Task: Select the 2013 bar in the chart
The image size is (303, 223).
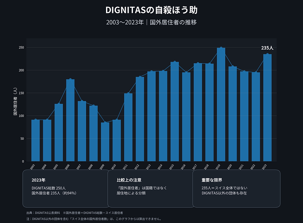Action: pos(151,116)
